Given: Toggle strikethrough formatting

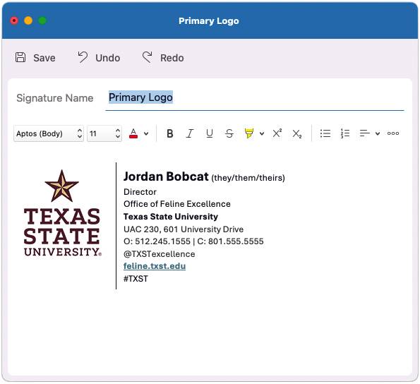Looking at the screenshot, I should pos(229,133).
